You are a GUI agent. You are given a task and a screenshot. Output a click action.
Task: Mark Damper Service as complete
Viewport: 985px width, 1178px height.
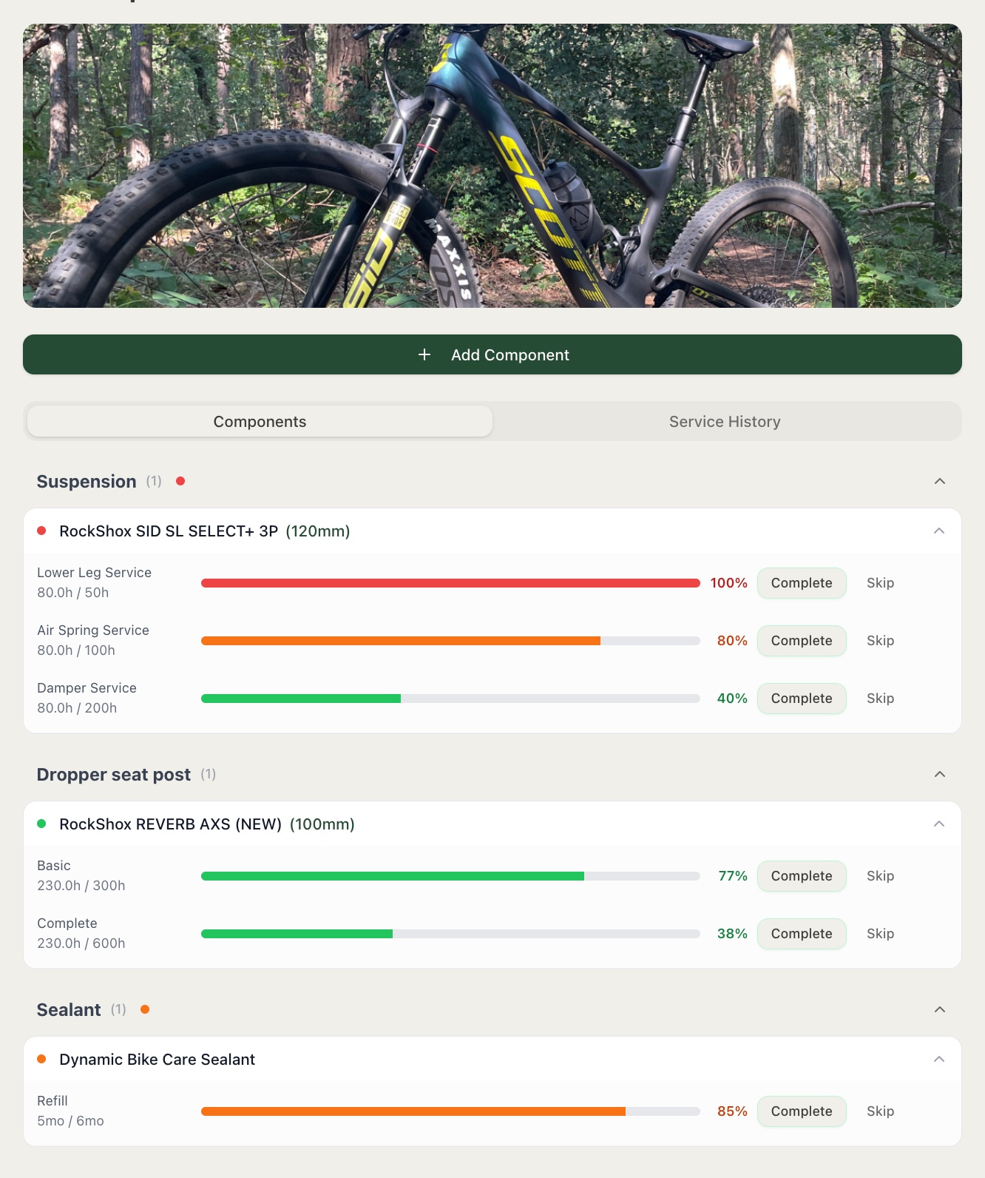(x=802, y=699)
